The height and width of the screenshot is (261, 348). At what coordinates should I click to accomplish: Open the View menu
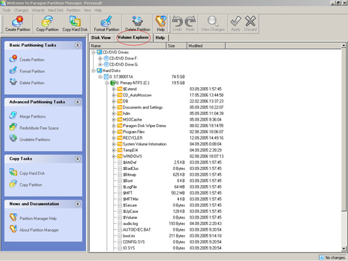pos(87,10)
